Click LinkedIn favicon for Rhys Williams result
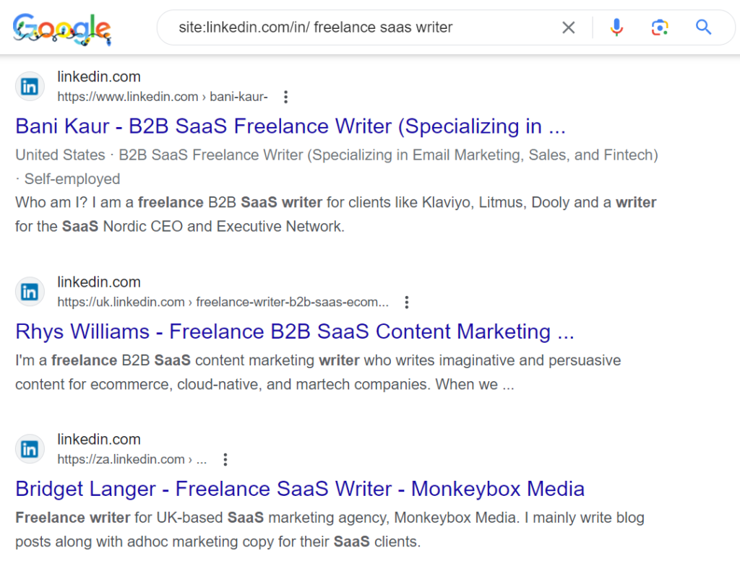740x579 pixels. [30, 292]
